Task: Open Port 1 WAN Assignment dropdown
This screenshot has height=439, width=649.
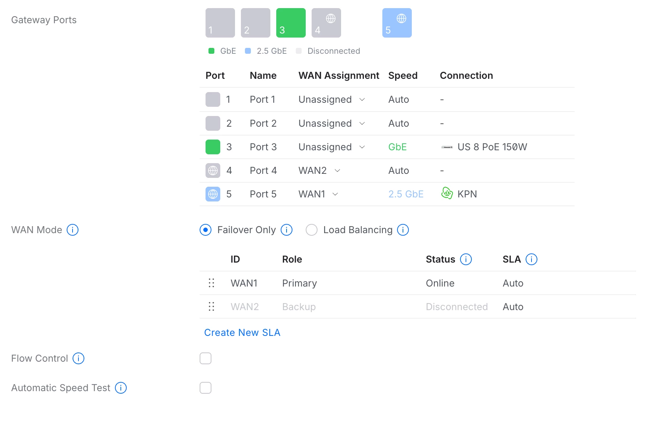Action: [332, 99]
